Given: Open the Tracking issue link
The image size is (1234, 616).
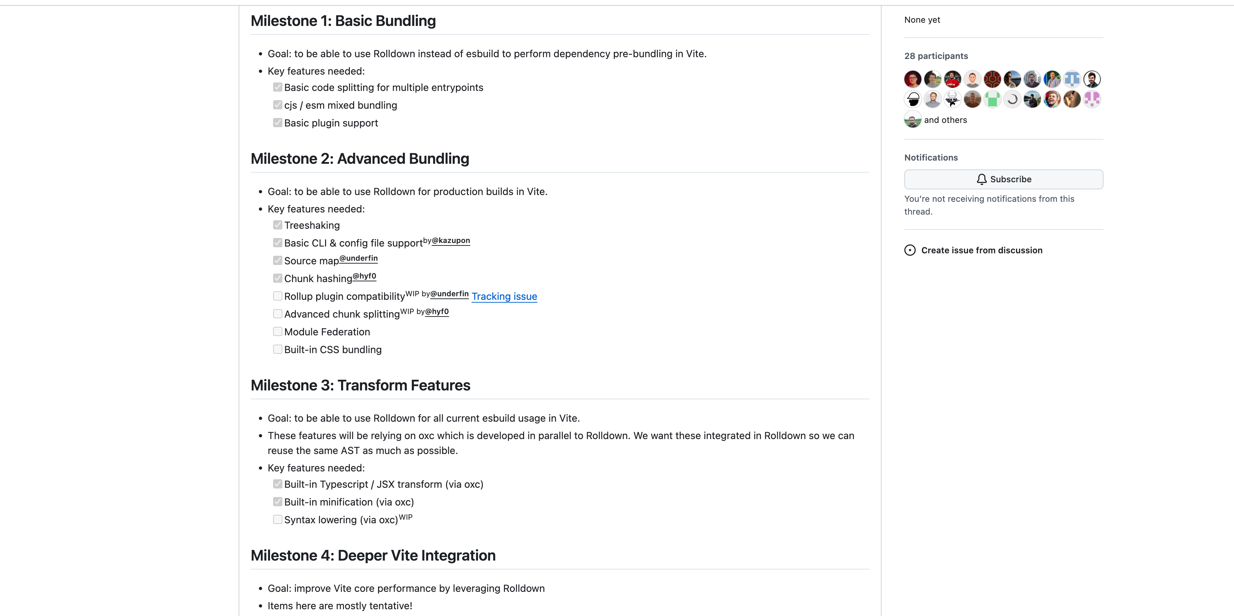Looking at the screenshot, I should coord(504,296).
